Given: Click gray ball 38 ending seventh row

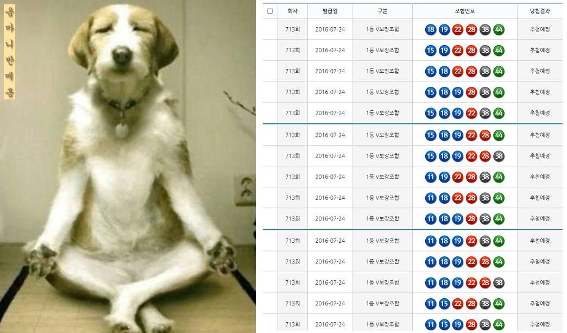Looking at the screenshot, I should 499,156.
